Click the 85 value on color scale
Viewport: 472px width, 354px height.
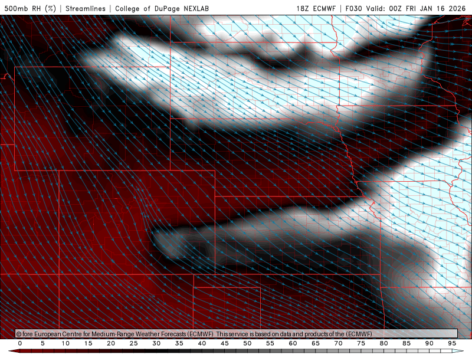407,343
